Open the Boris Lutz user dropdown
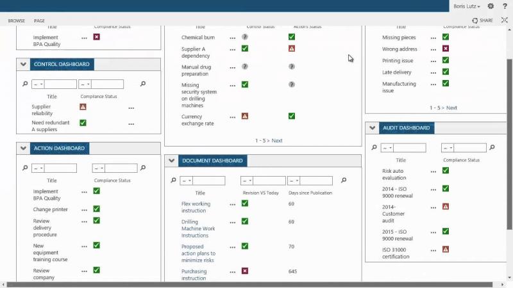513x288 pixels. point(467,6)
